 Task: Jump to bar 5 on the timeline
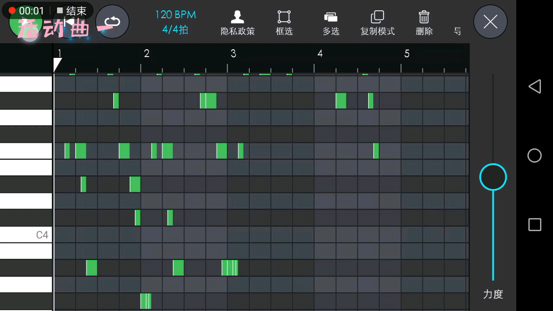point(407,54)
